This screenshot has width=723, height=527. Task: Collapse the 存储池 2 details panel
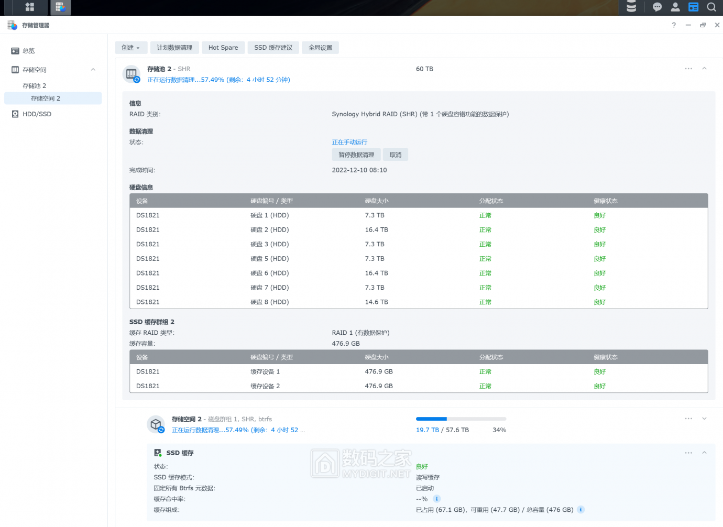point(704,69)
